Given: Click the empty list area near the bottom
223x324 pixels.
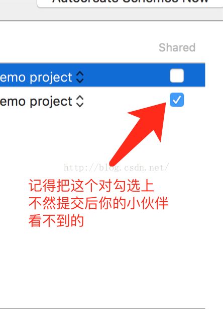Looking at the screenshot, I should point(102,269).
